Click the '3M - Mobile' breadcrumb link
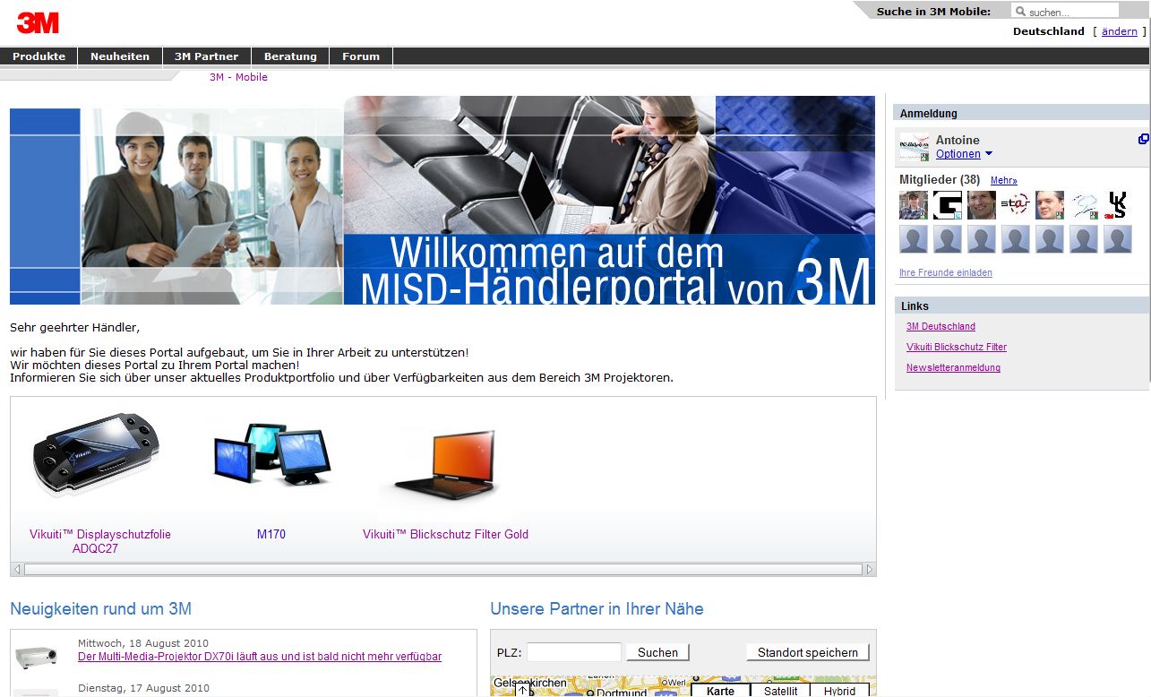1151x697 pixels. 238,77
